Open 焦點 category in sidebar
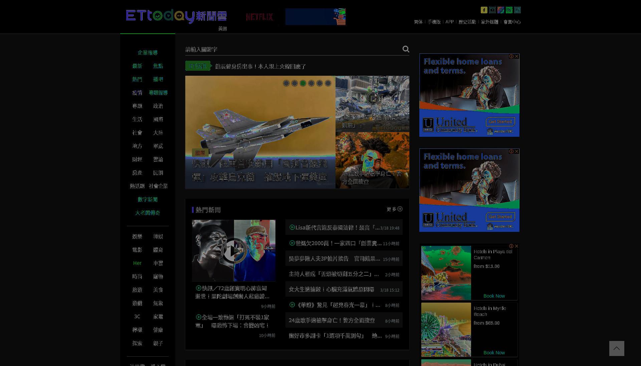Screen dimensions: 641x366 (x=158, y=66)
